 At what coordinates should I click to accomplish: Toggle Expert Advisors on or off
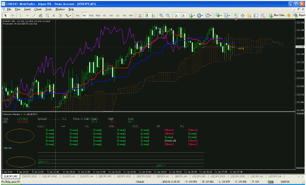click(299, 16)
